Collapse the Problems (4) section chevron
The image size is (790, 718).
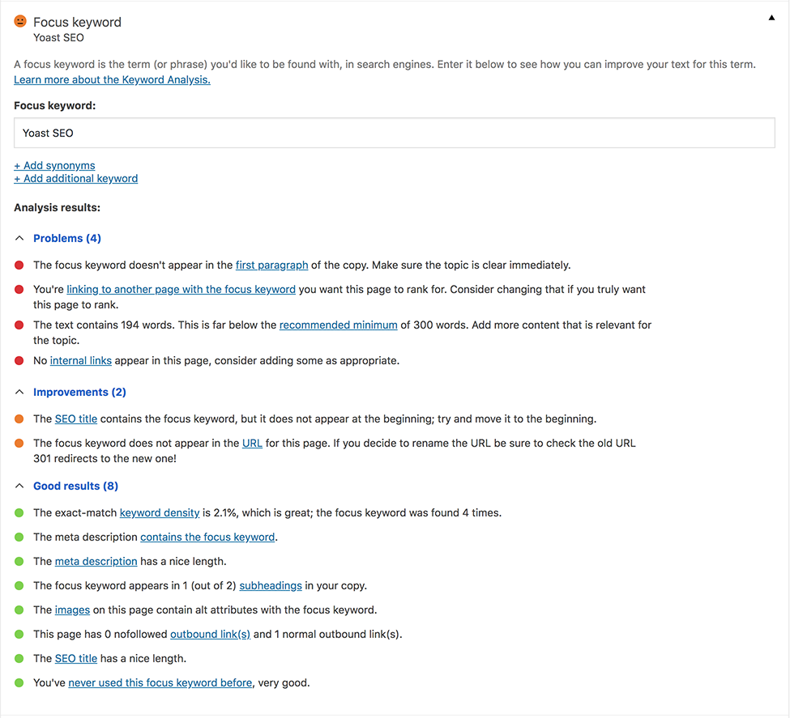pos(19,238)
